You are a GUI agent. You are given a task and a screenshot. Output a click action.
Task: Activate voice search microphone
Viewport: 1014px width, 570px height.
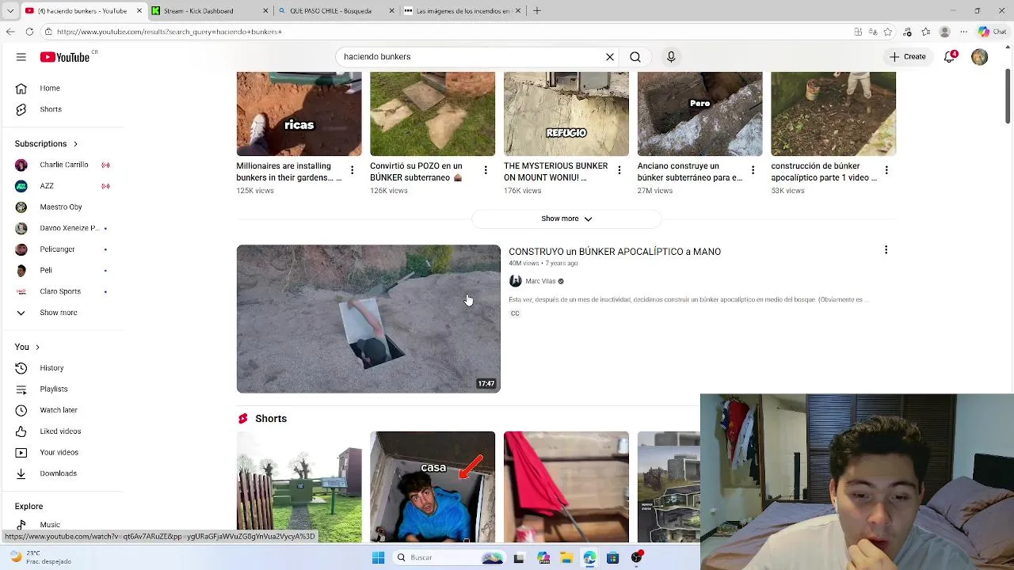(671, 57)
